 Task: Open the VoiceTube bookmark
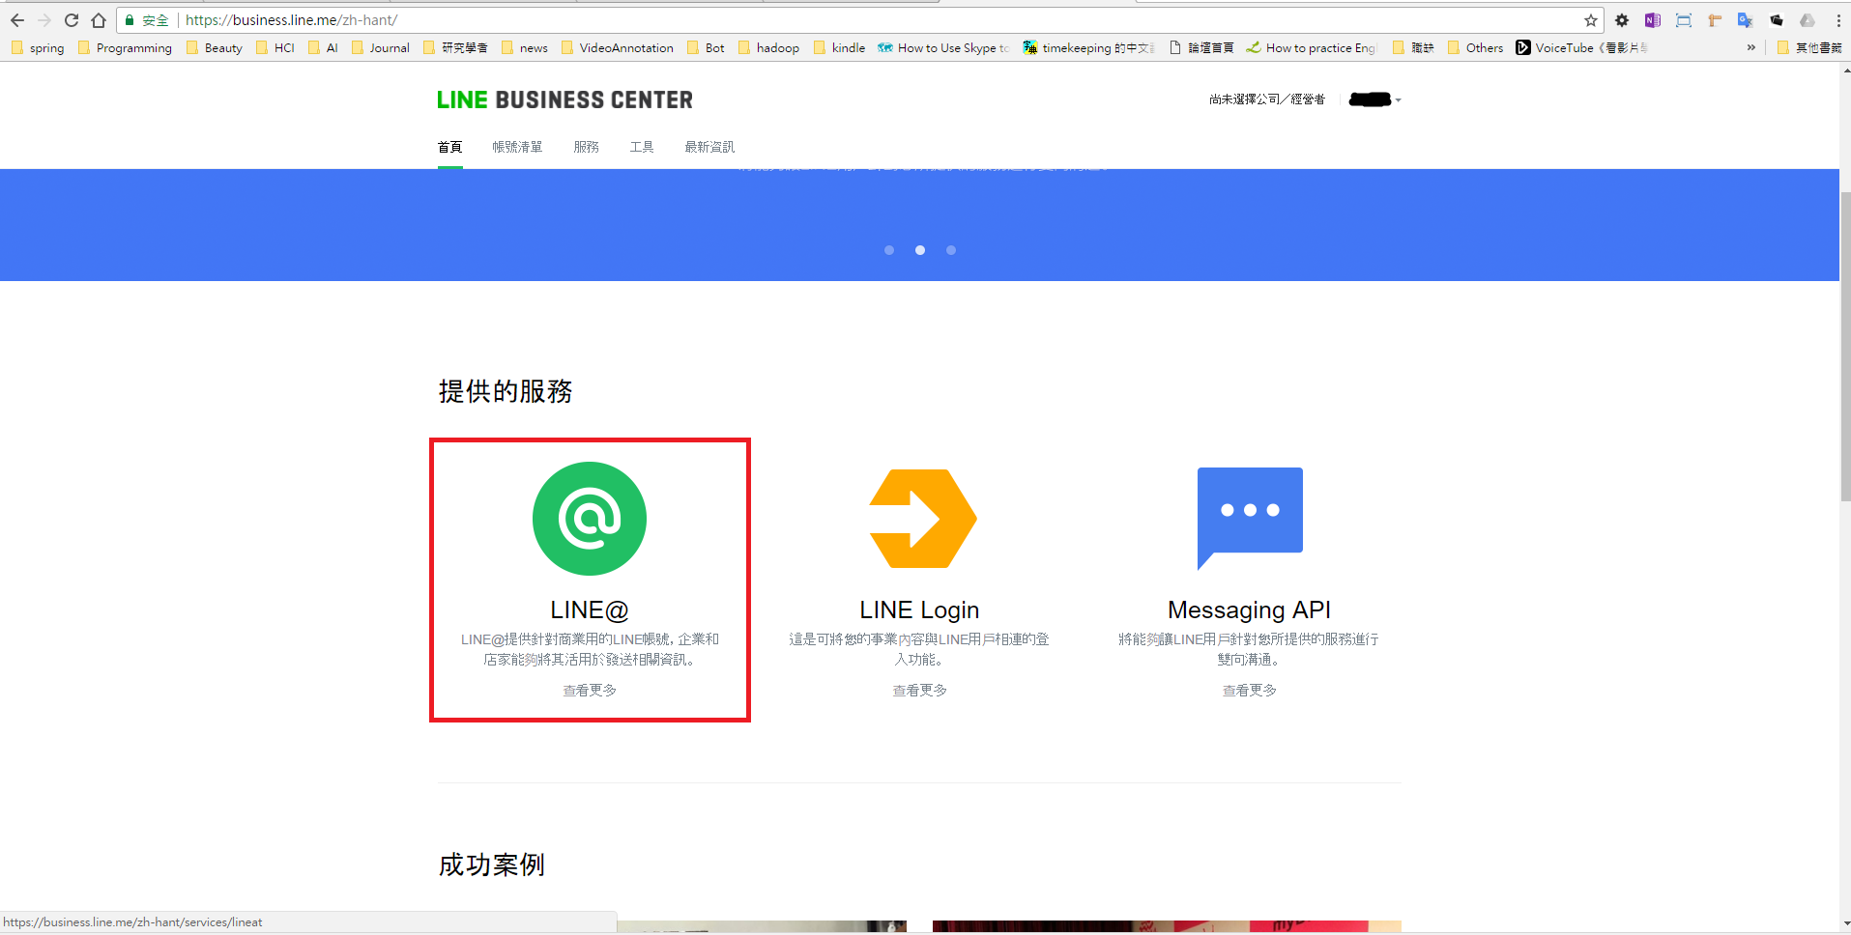[x=1581, y=47]
